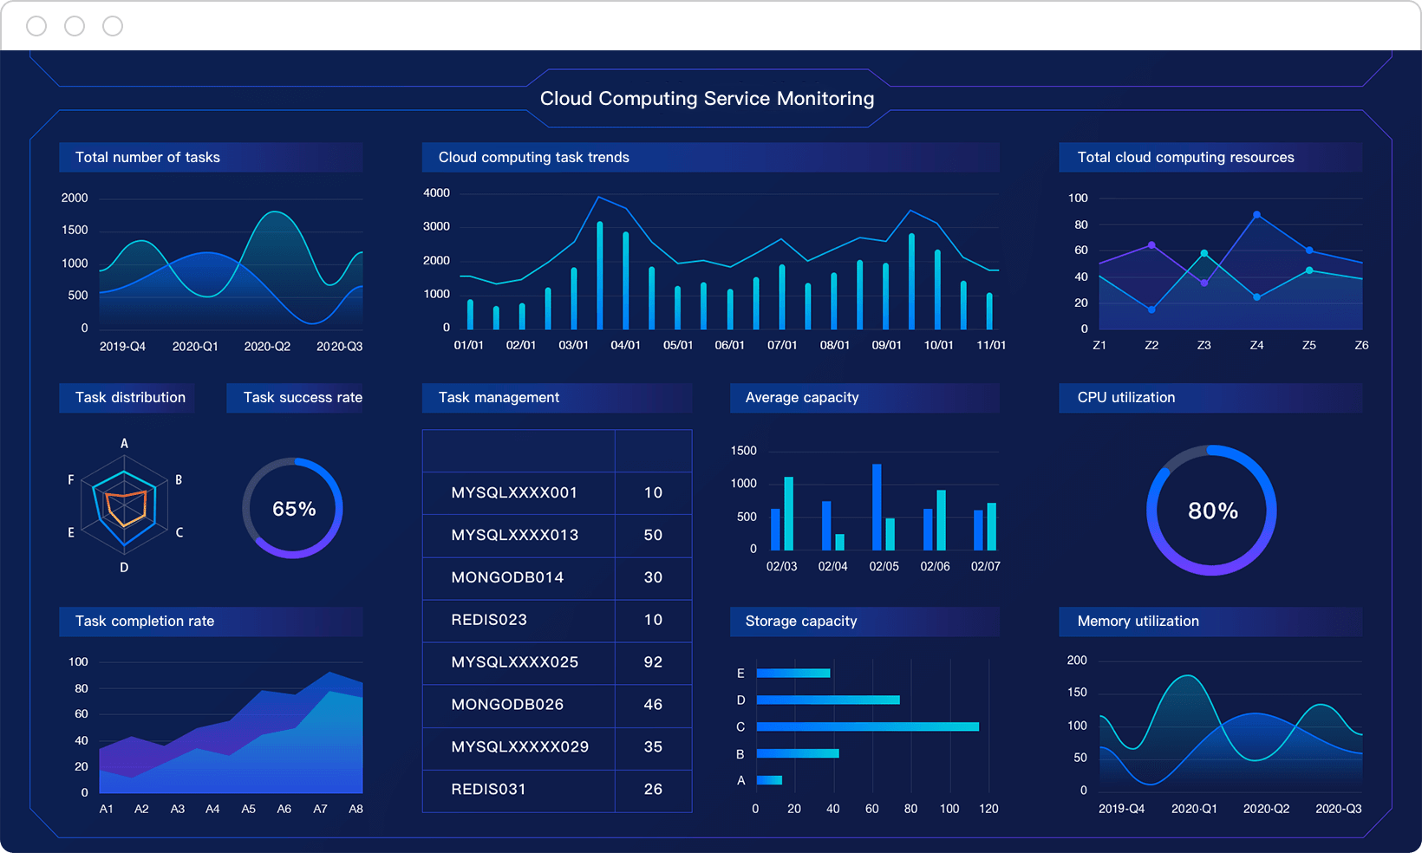Viewport: 1422px width, 853px height.
Task: Select the MONGODB026 table row
Action: tap(557, 705)
